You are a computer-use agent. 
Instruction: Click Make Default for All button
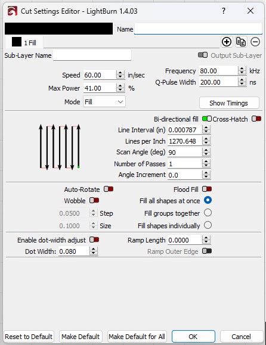coord(137,337)
